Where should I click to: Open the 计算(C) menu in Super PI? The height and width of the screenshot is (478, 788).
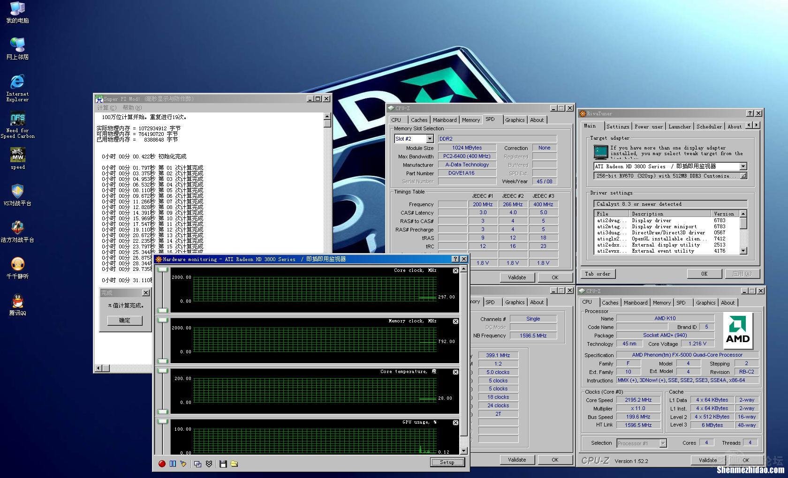click(x=106, y=108)
